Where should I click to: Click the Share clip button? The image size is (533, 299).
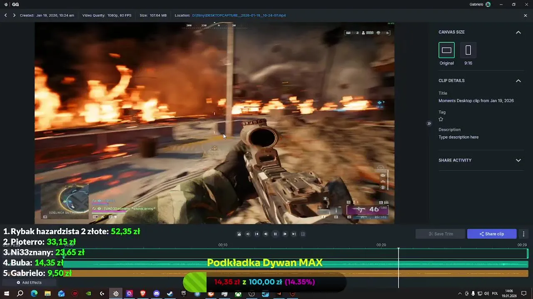tap(492, 234)
